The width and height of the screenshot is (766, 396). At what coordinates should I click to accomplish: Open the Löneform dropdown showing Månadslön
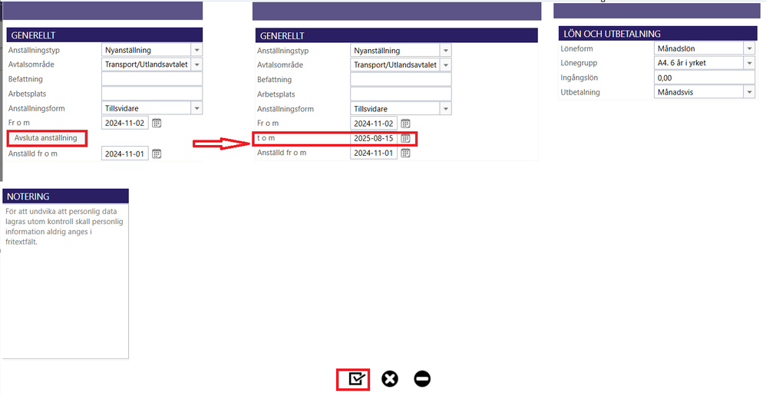click(749, 48)
